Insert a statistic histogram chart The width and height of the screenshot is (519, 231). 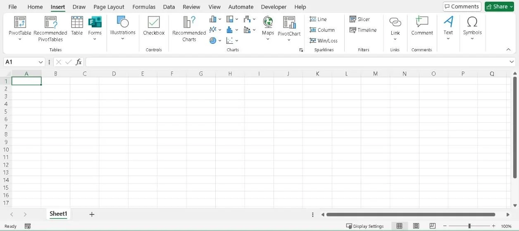coord(230,30)
